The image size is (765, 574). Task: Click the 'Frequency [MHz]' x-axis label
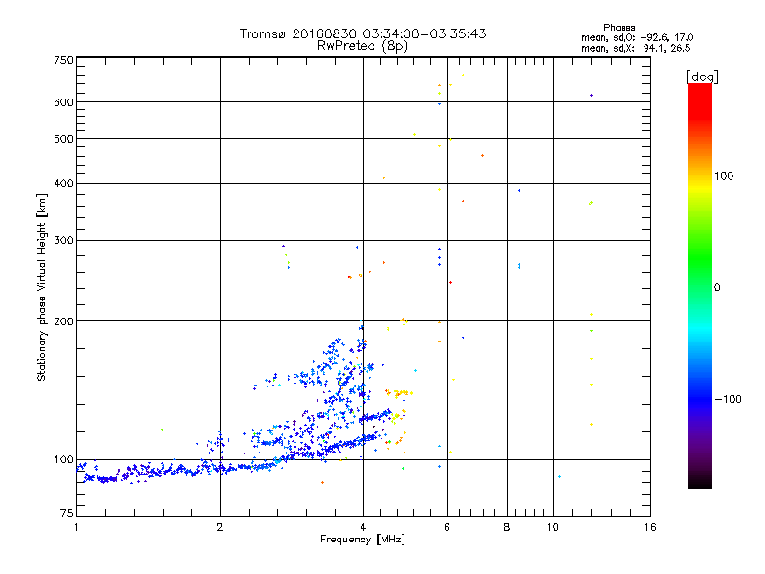[362, 540]
